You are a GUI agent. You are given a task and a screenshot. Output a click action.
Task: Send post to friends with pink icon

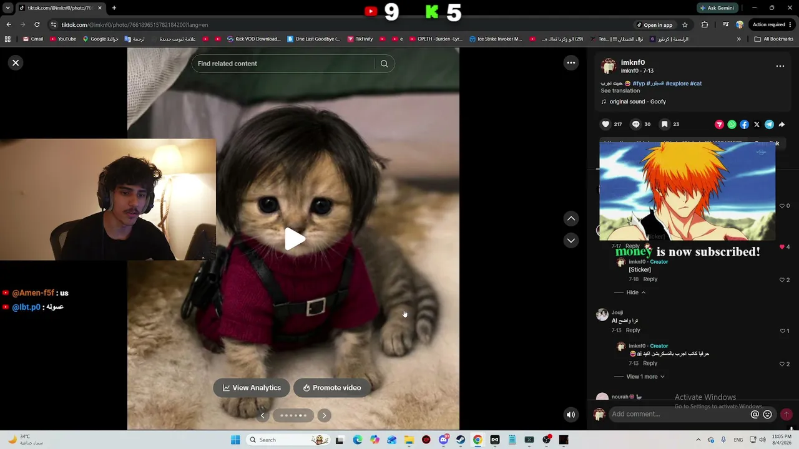coord(719,125)
